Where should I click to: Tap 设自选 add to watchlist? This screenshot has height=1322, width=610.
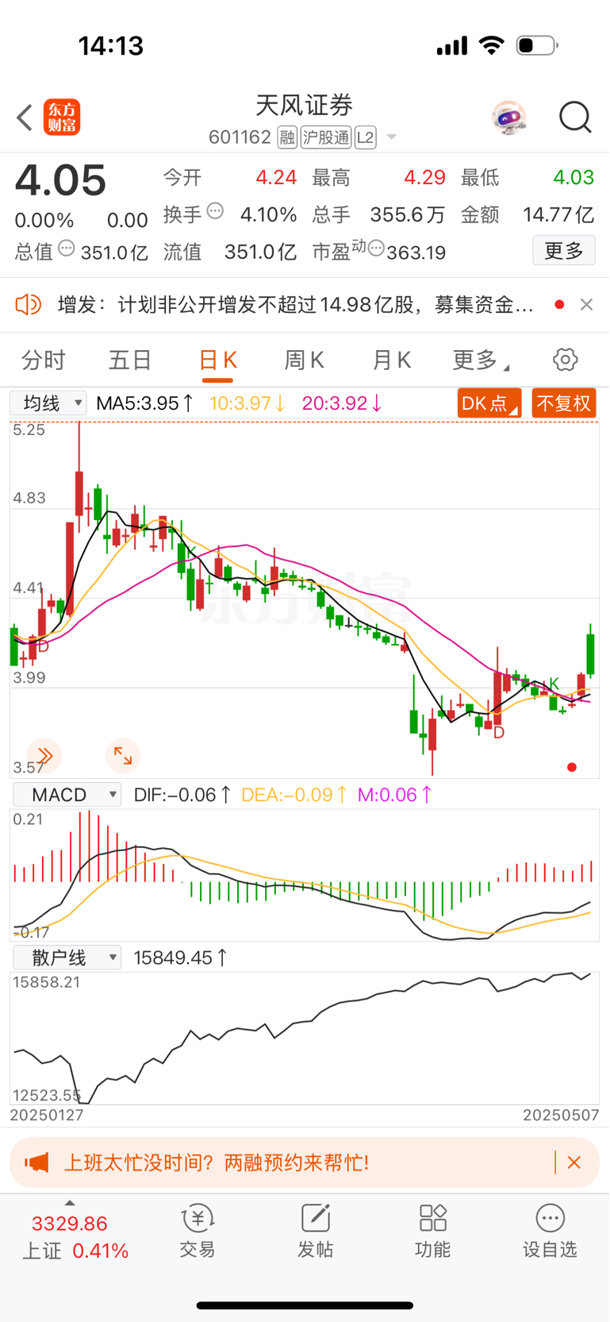click(550, 1230)
